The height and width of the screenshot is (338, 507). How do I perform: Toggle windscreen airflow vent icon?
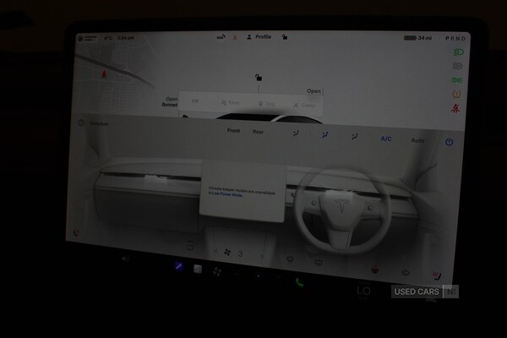(x=296, y=134)
